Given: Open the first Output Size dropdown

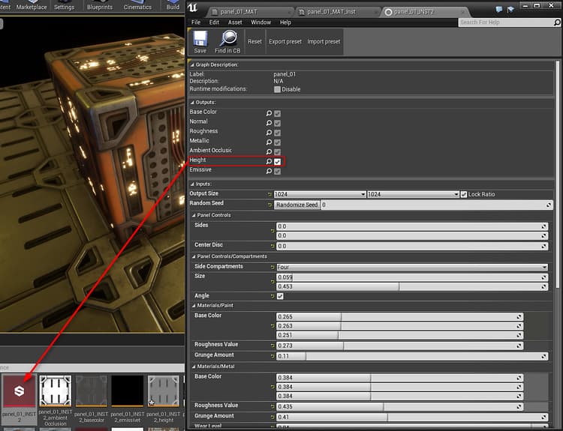Looking at the screenshot, I should tap(320, 194).
